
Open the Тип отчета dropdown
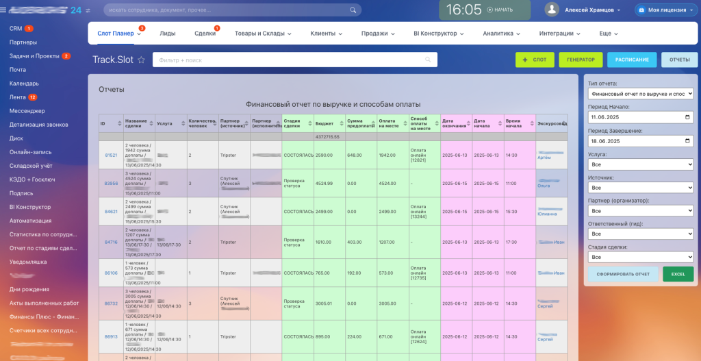(641, 93)
